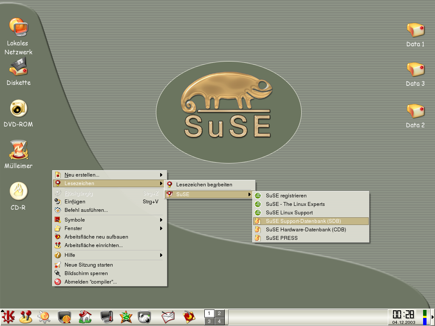435x326 pixels.
Task: Hide the panel with right edge arrow
Action: click(432, 317)
